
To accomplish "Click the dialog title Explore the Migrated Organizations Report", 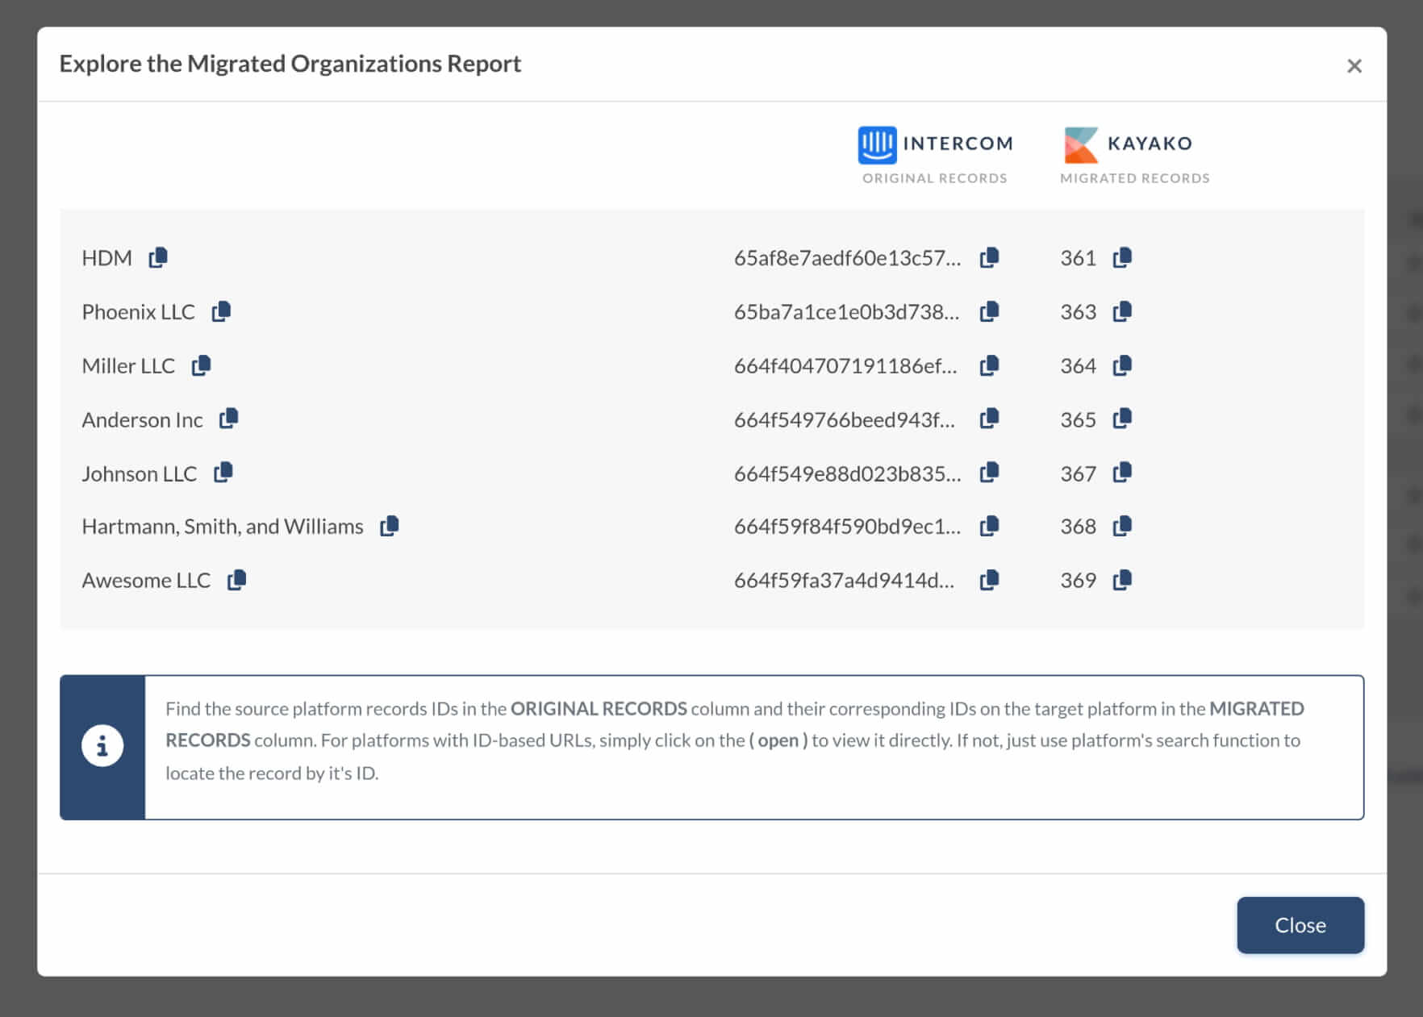I will click(x=290, y=64).
